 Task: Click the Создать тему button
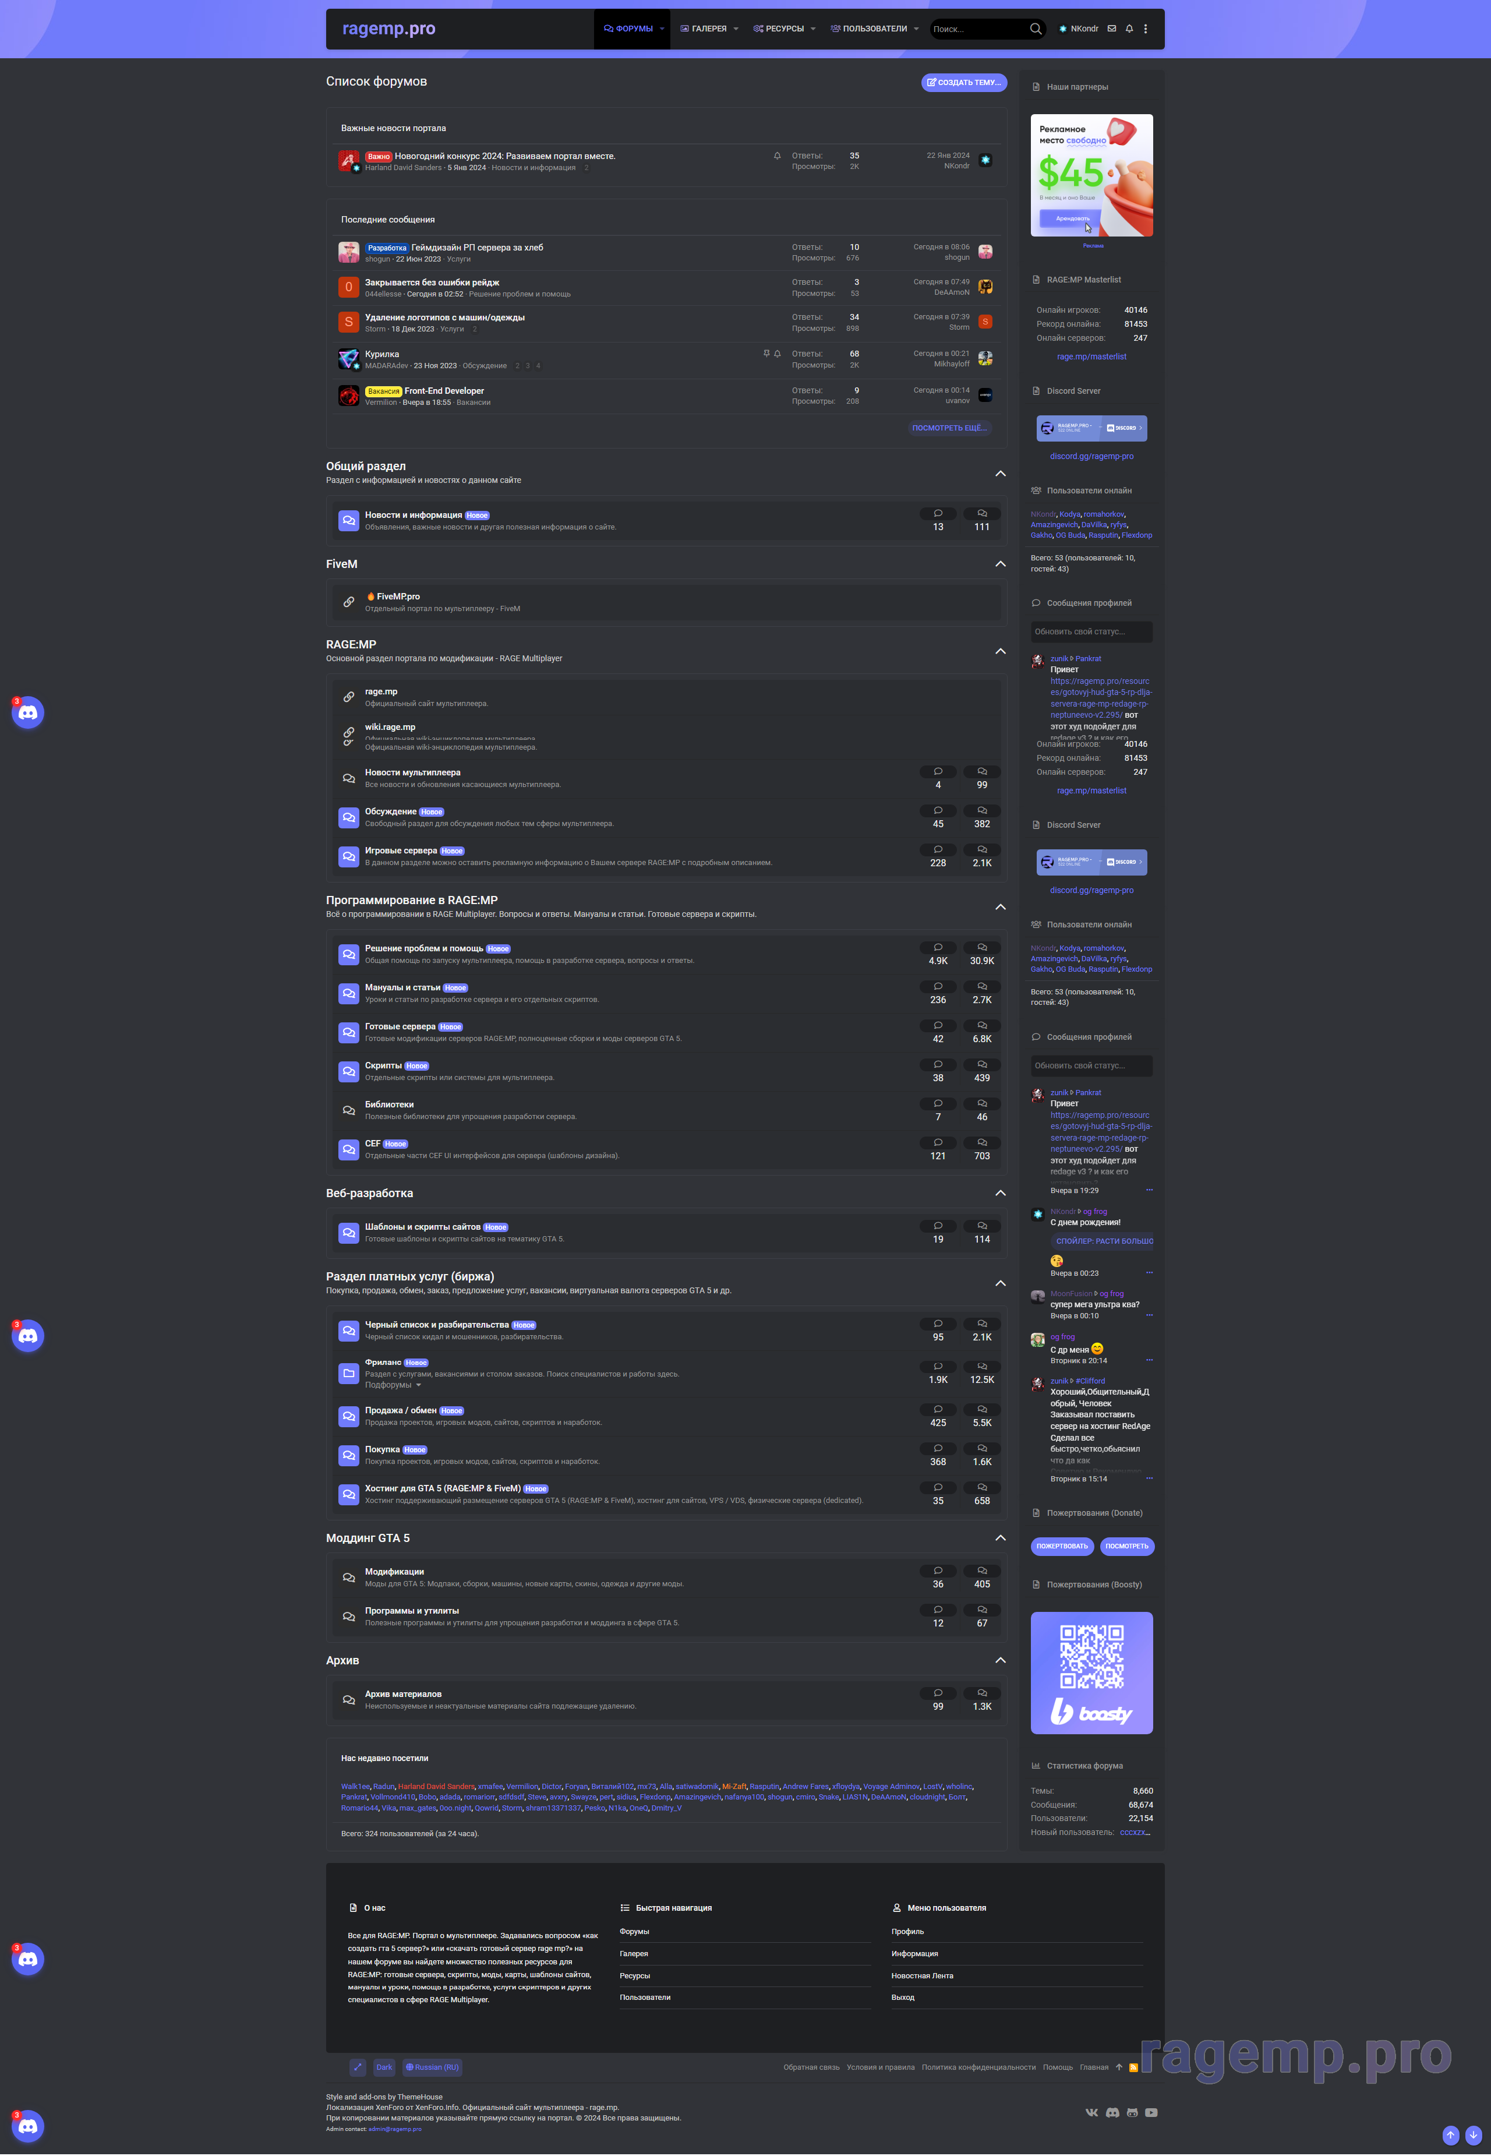coord(963,82)
